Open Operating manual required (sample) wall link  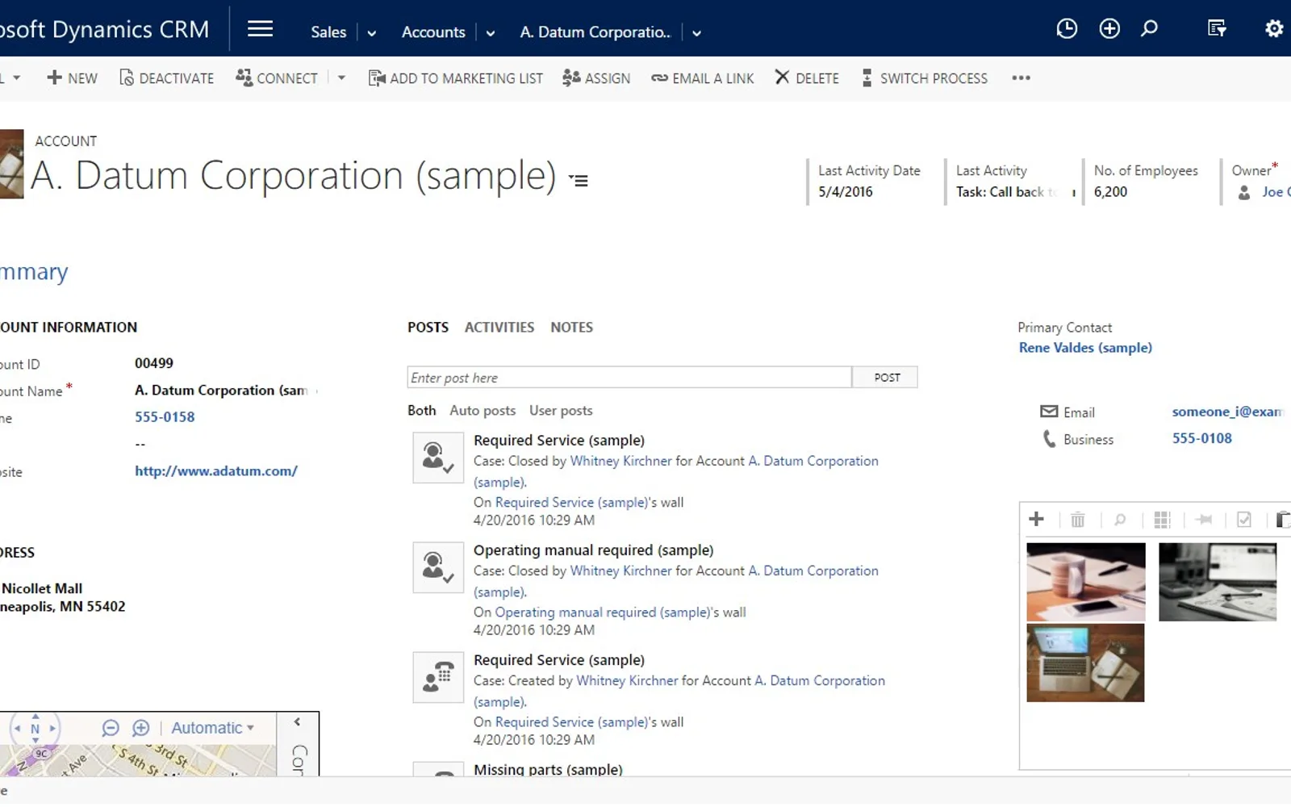click(603, 613)
